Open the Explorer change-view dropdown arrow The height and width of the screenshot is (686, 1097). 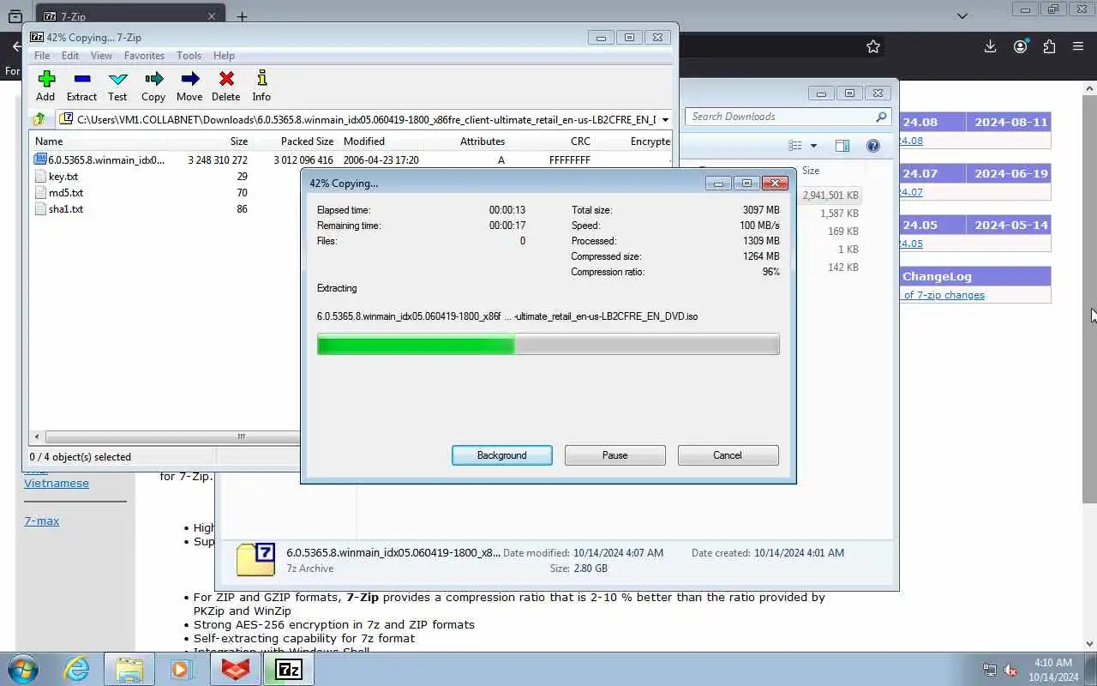pyautogui.click(x=813, y=146)
